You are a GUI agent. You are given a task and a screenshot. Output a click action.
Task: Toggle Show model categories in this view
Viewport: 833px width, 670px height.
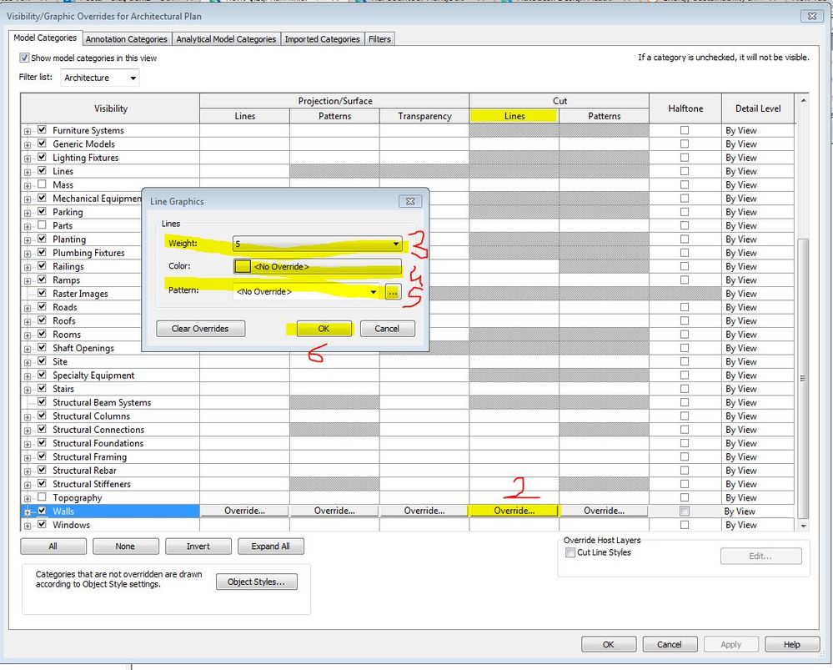[24, 58]
